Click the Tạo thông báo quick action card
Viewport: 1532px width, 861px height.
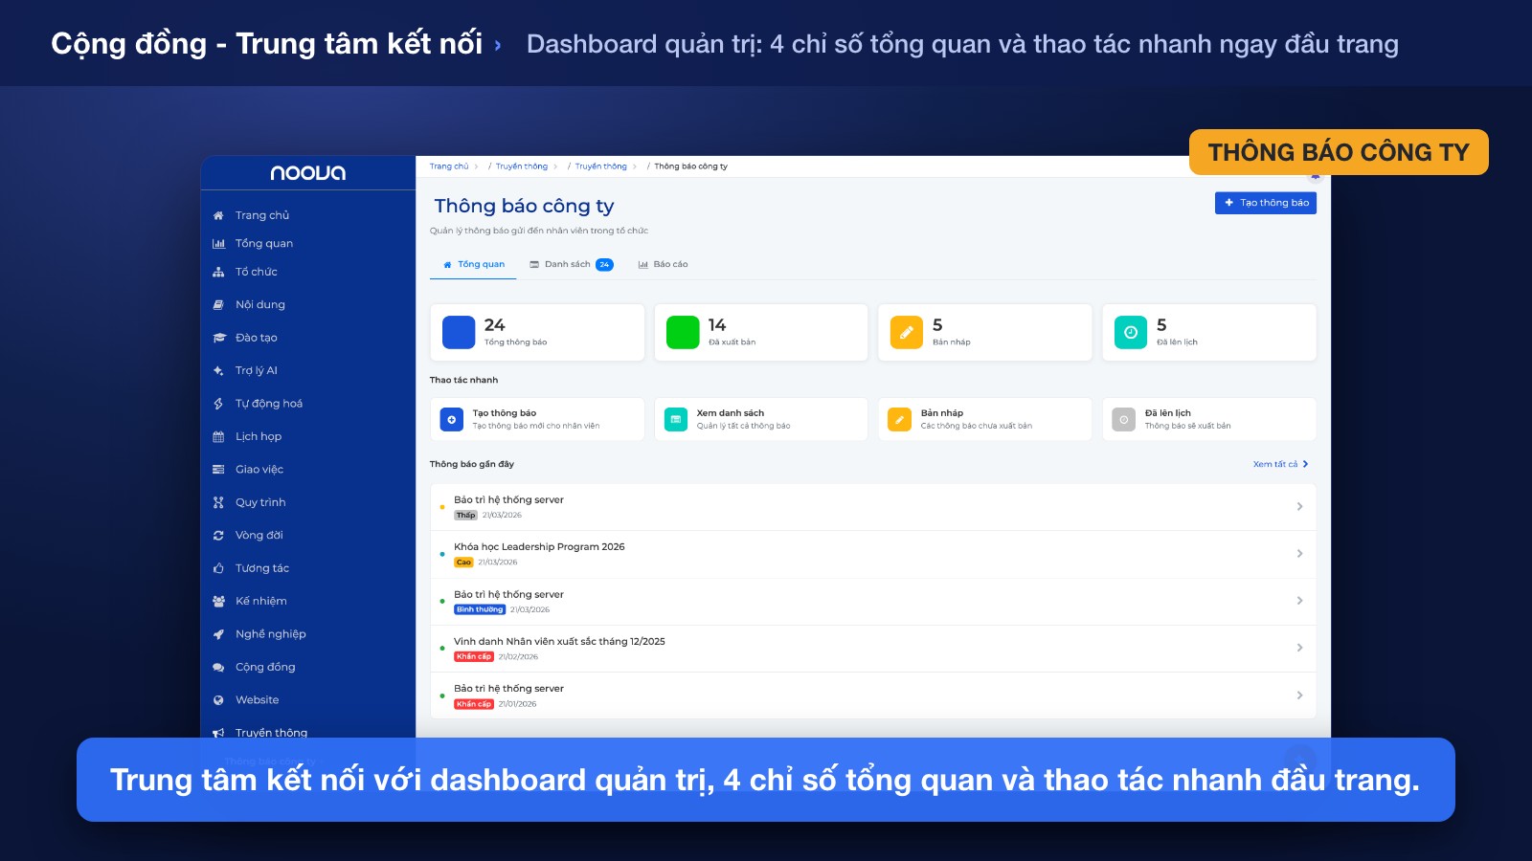[x=537, y=419]
